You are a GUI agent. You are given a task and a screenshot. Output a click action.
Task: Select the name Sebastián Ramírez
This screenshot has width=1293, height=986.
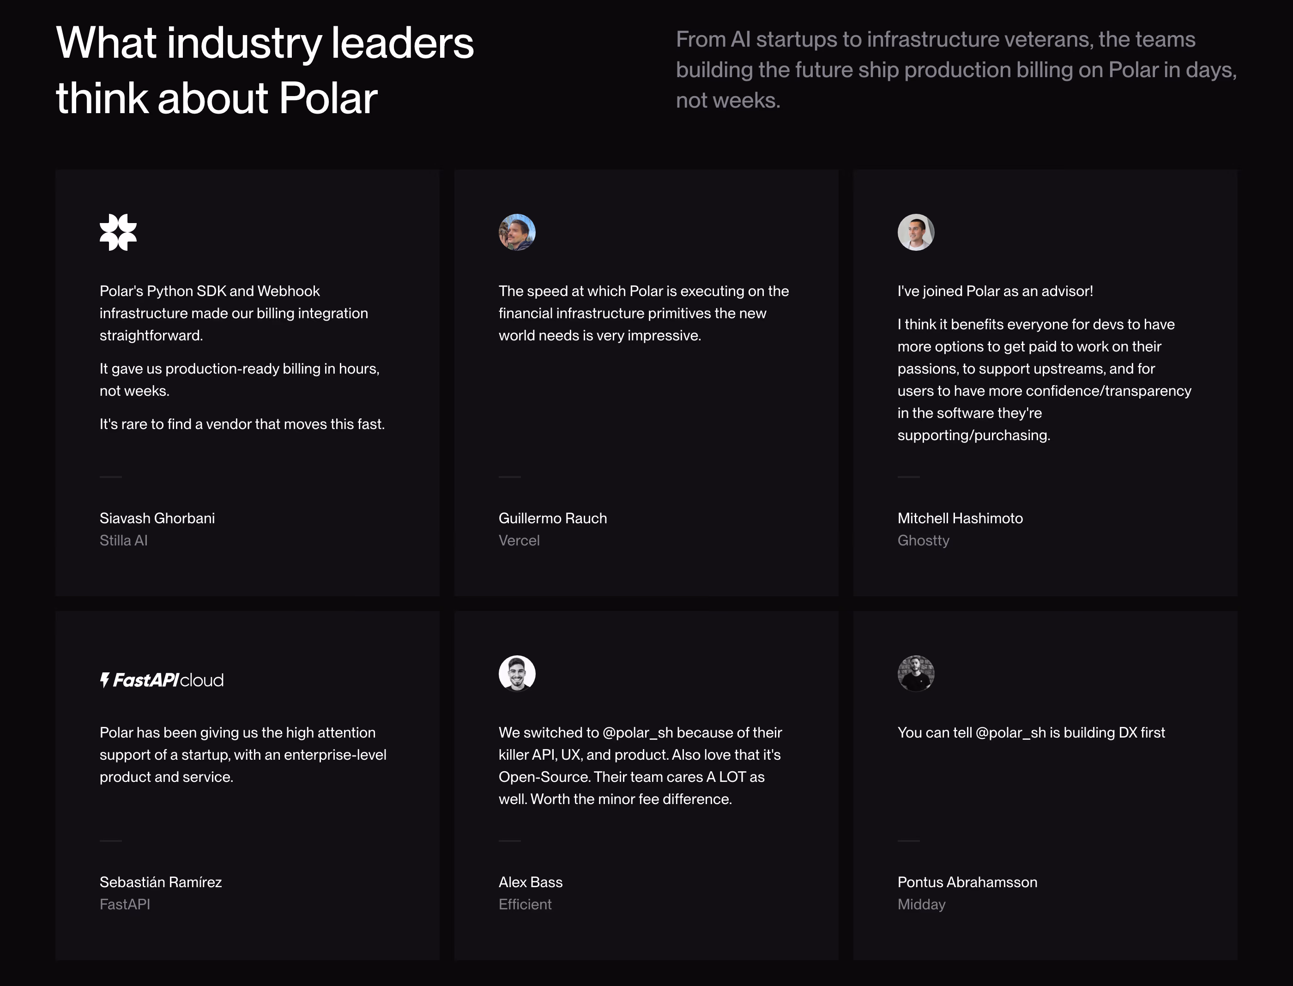[161, 882]
